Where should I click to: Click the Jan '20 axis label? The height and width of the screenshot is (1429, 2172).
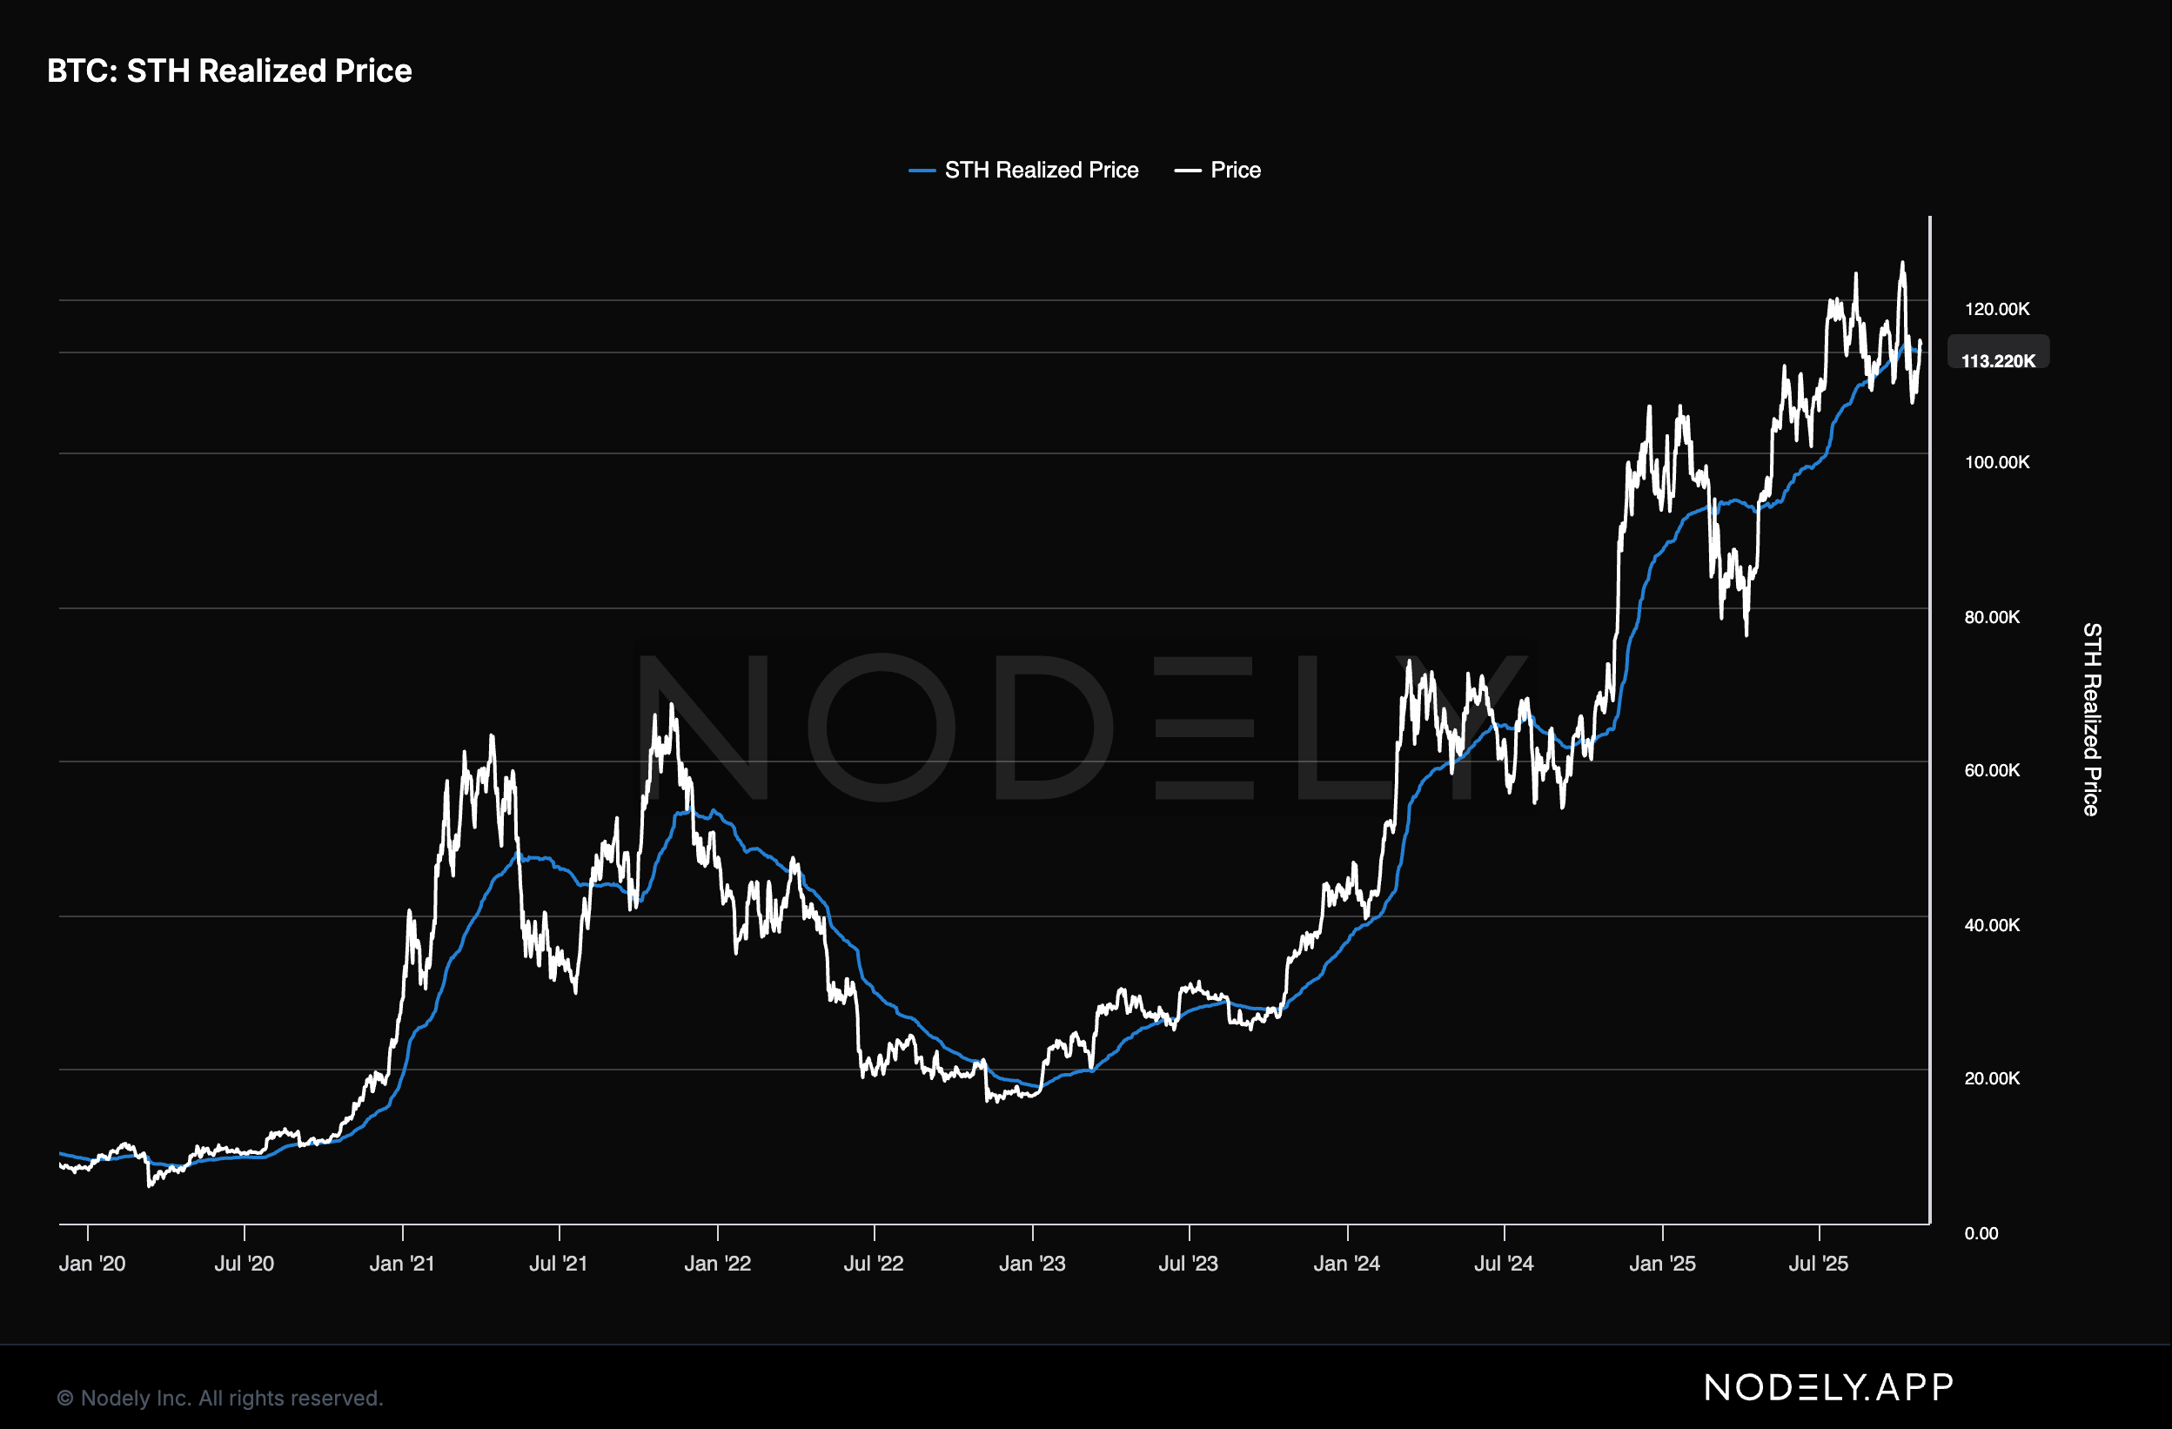point(92,1264)
